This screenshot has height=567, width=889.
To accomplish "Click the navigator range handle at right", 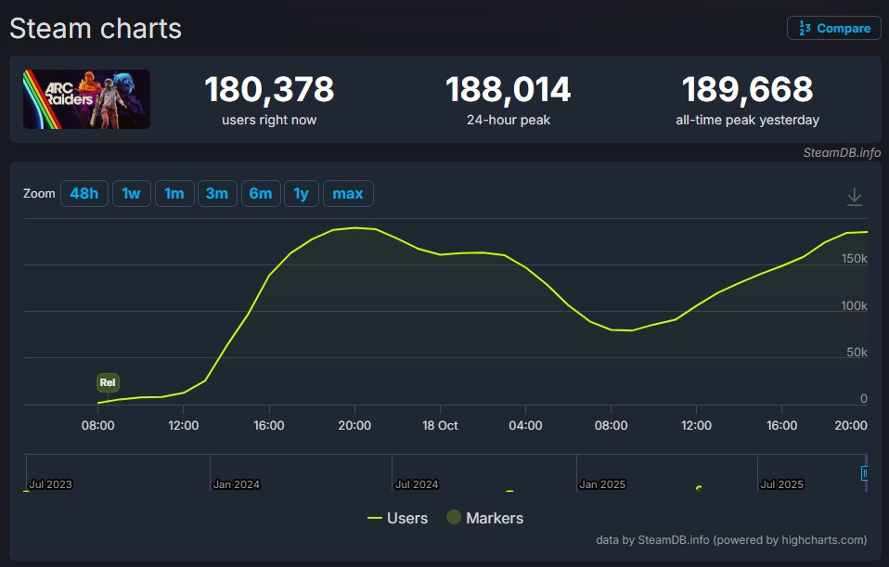I will pyautogui.click(x=865, y=472).
